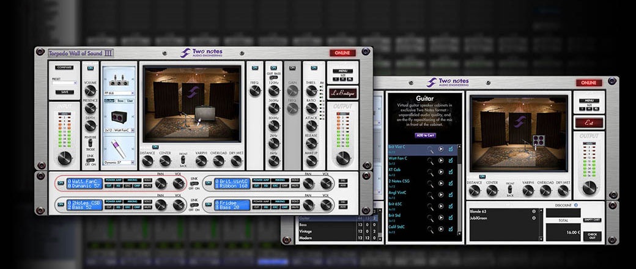Adjust Brit VintC channel Vol knob
This screenshot has height=269, width=636.
[326, 183]
